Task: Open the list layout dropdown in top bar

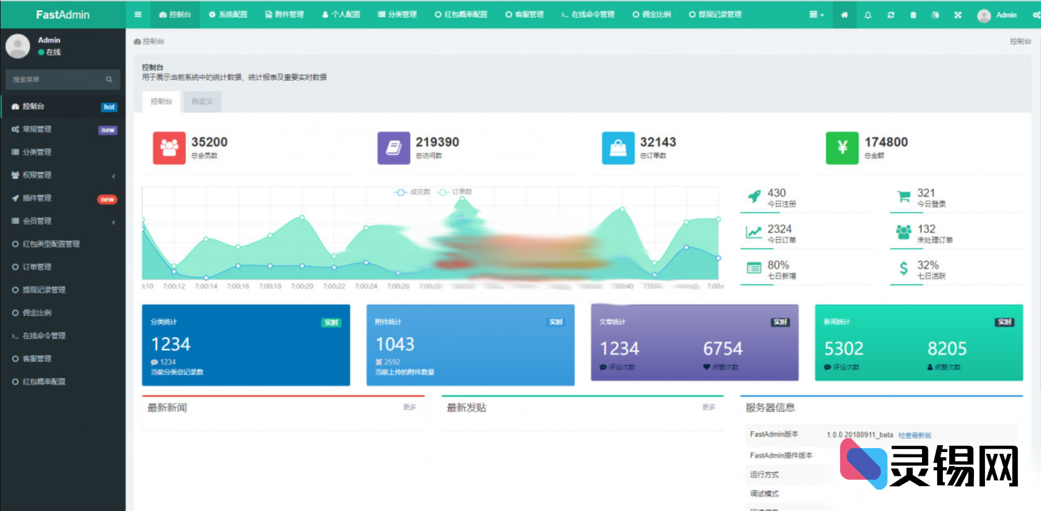Action: (816, 15)
